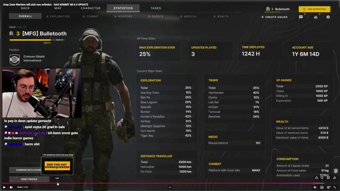
Task: Click the TIME DEPLOYED 1242 H card
Action: pos(260,51)
